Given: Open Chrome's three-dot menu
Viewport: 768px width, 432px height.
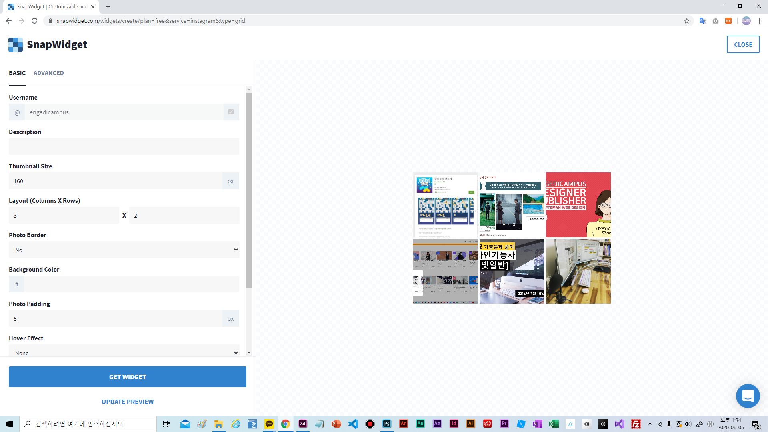Looking at the screenshot, I should (759, 21).
